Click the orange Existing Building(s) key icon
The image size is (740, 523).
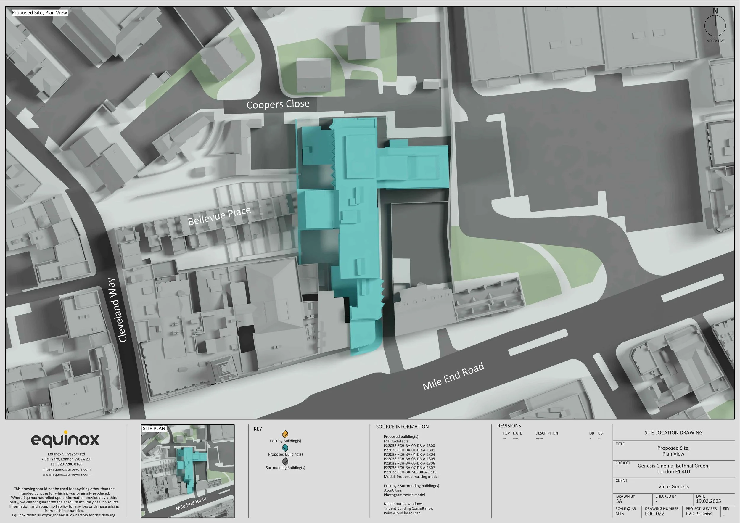pos(285,434)
